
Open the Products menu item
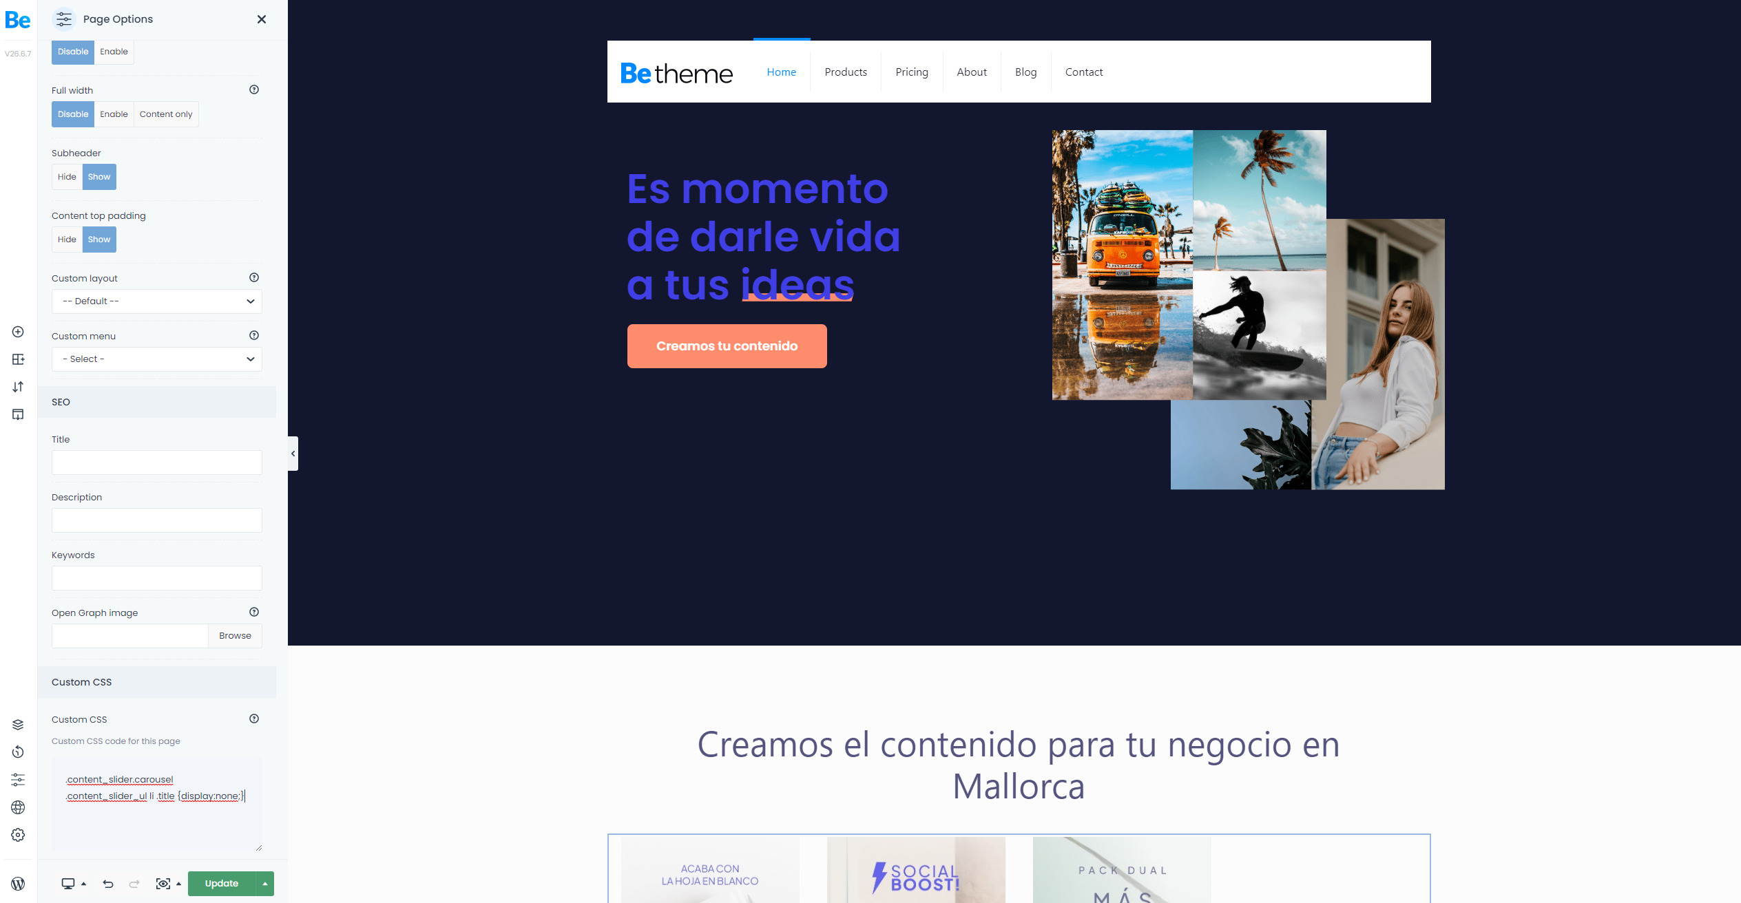click(846, 72)
